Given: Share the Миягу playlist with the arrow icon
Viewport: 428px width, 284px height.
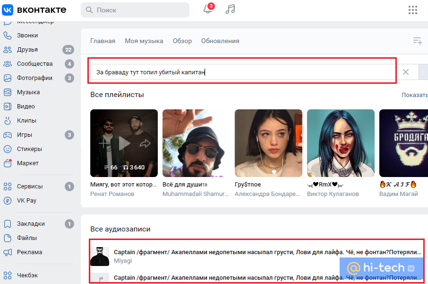Looking at the screenshot, I should pyautogui.click(x=145, y=143).
